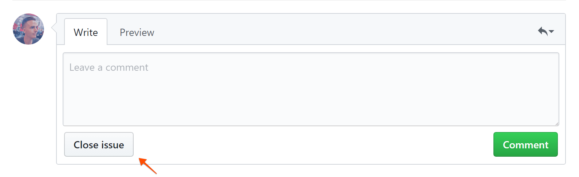Select the curved reply arrow icon

(543, 31)
